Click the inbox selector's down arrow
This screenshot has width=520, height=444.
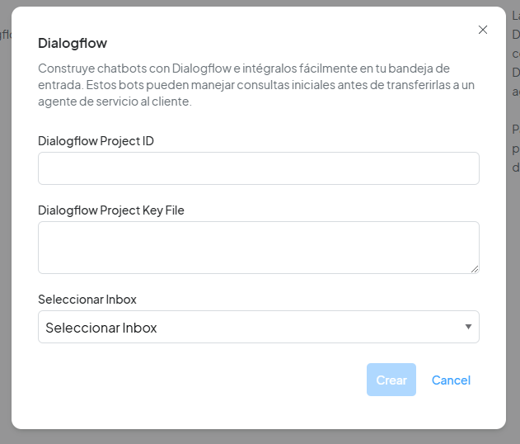coord(468,327)
